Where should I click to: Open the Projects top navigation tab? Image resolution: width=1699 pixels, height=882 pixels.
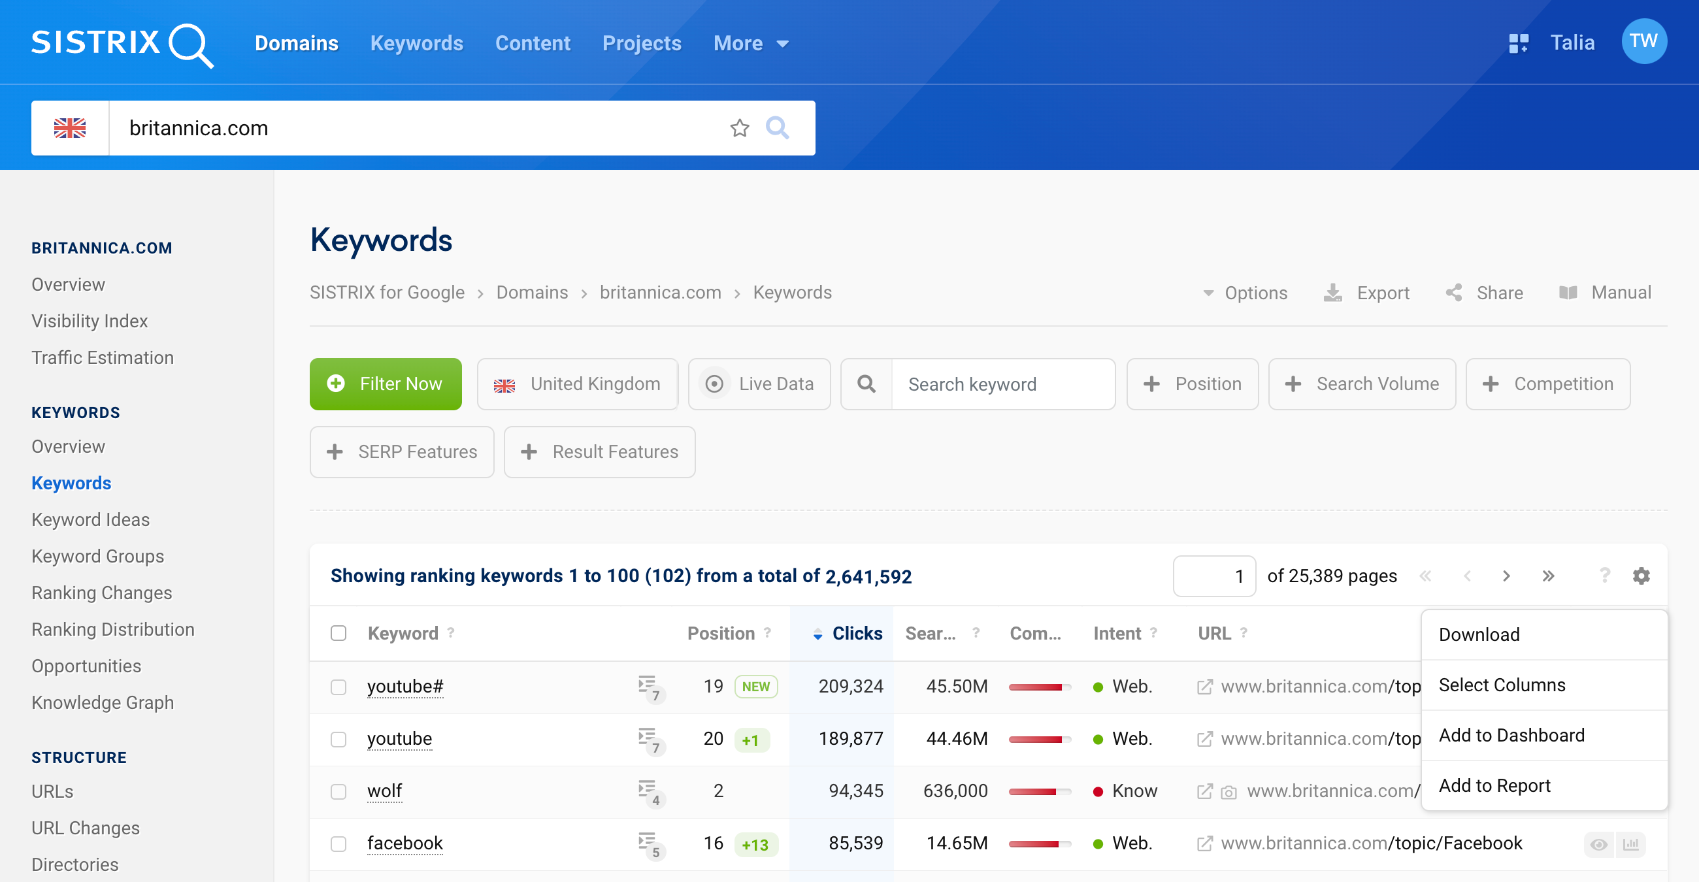click(x=642, y=44)
